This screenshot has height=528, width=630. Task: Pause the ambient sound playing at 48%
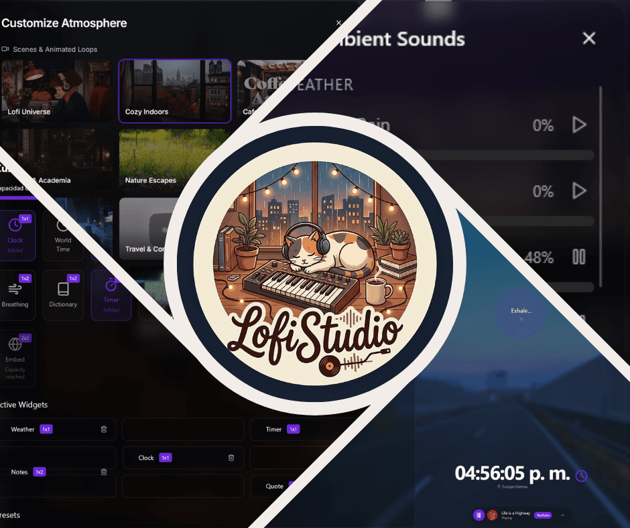point(579,256)
